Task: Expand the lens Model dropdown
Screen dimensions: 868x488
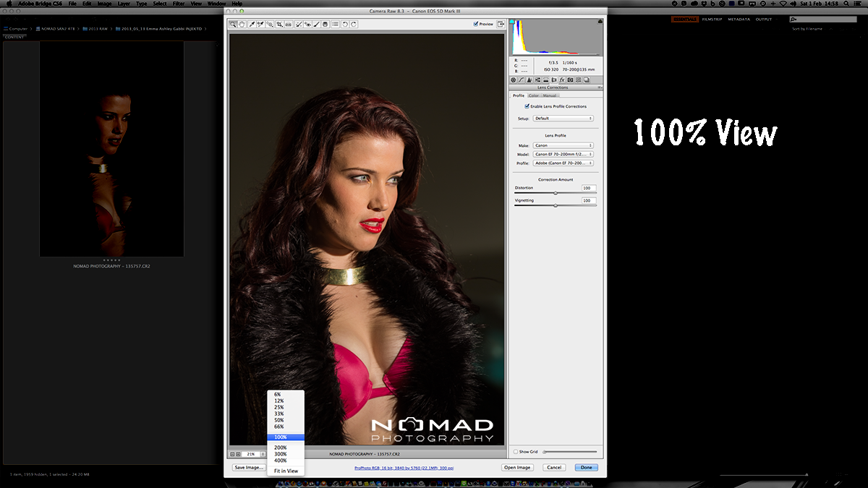Action: click(x=563, y=154)
